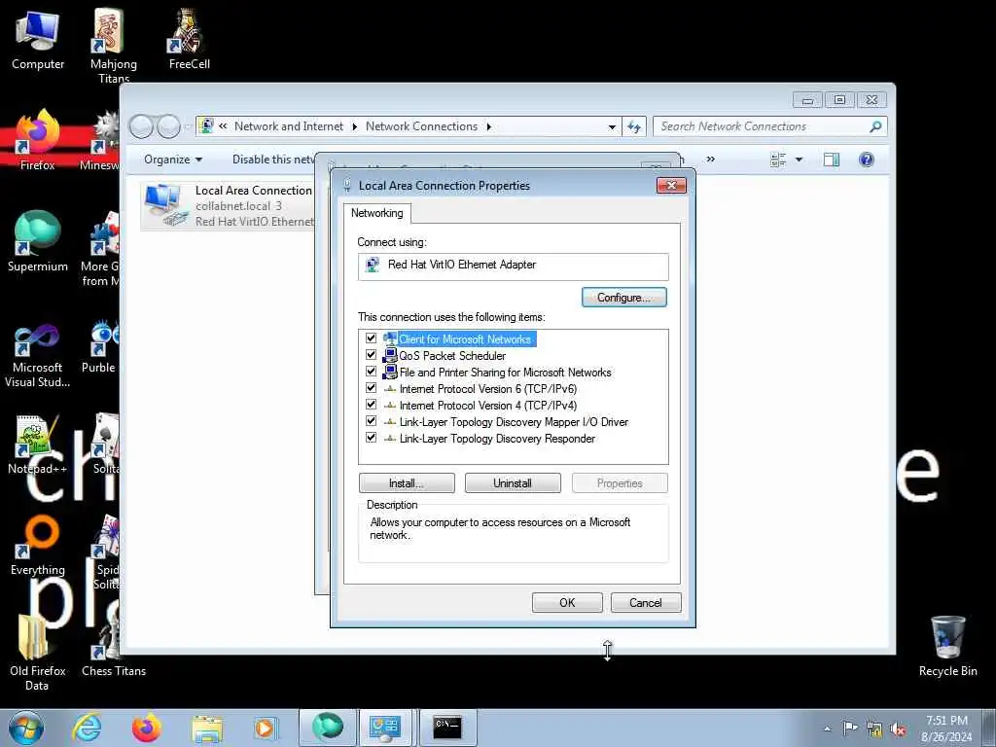Open the muted volume tray icon

tap(898, 729)
